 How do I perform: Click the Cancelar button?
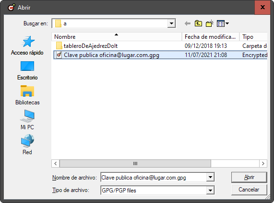(x=249, y=190)
